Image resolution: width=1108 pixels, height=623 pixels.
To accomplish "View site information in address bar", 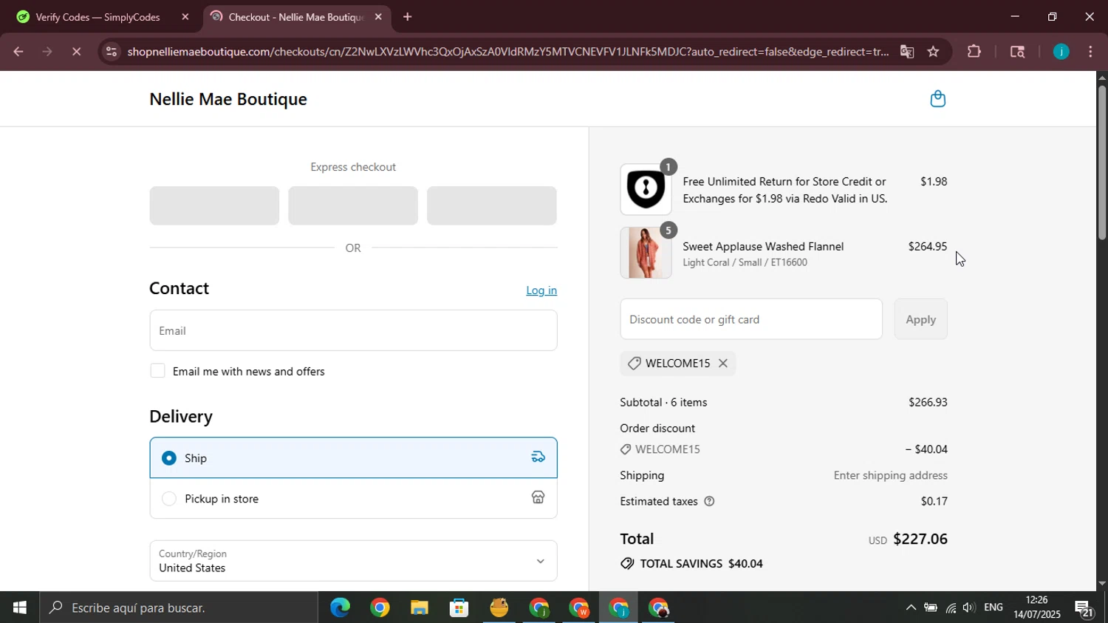I will (x=111, y=52).
